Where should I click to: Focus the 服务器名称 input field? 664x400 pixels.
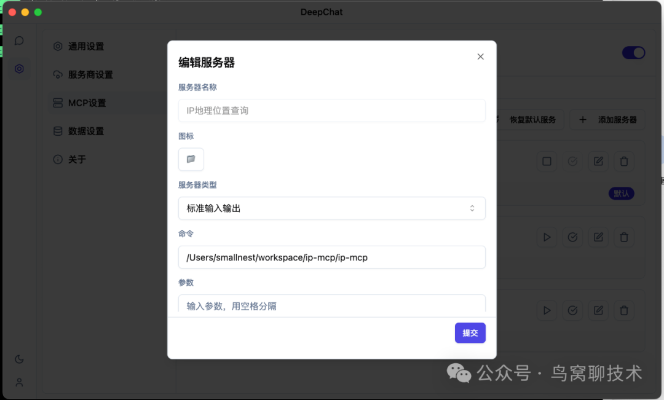click(x=331, y=111)
